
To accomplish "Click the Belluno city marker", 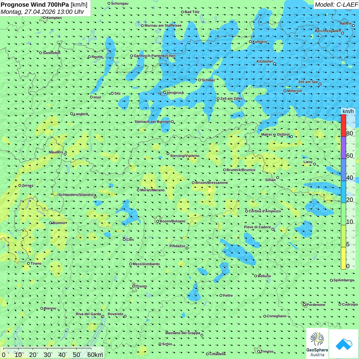I will click(256, 276).
